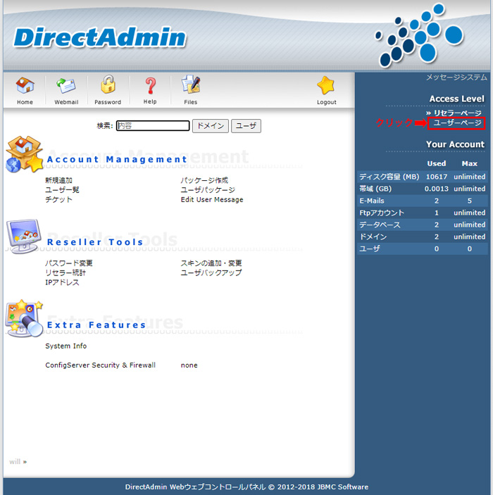Image resolution: width=493 pixels, height=495 pixels.
Task: Open Edit User Message link
Action: coord(212,199)
